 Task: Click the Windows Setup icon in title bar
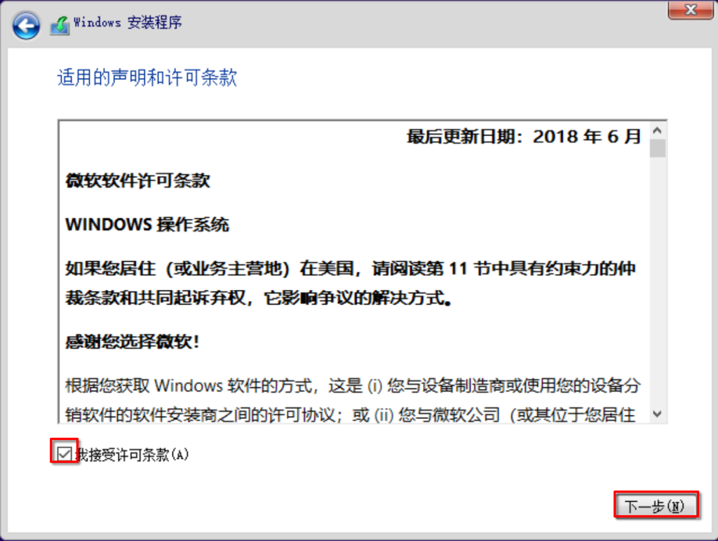tap(60, 25)
